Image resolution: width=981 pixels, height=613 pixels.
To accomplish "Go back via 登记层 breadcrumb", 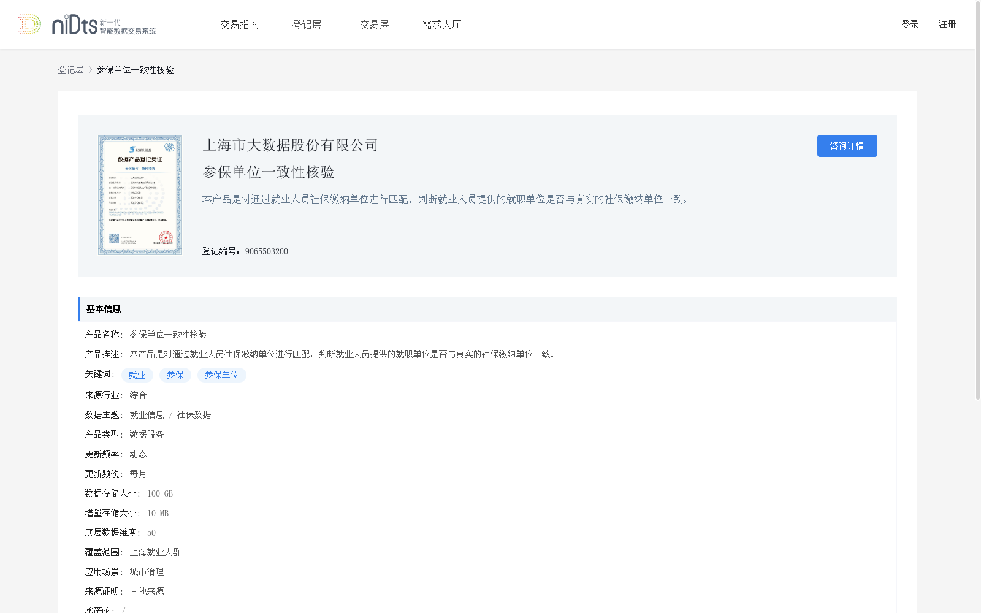I will pyautogui.click(x=71, y=70).
